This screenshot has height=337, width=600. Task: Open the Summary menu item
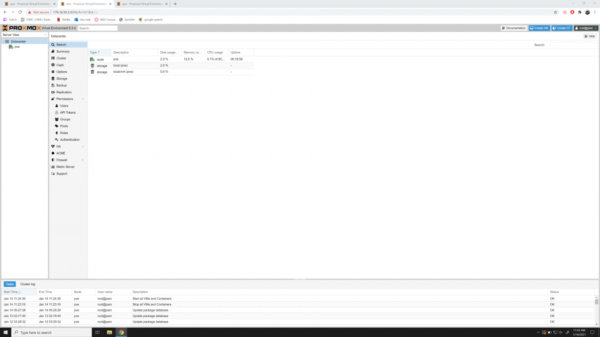coord(63,51)
